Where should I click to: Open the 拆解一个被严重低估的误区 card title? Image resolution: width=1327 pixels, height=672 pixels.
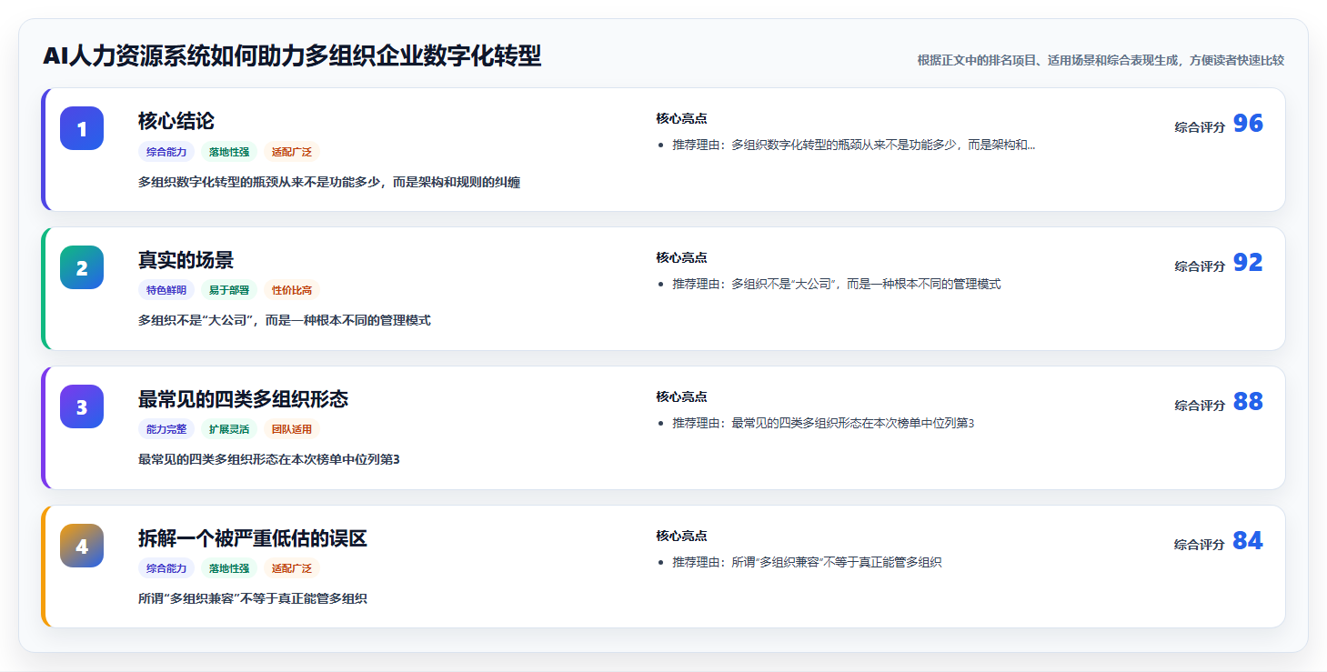[252, 538]
